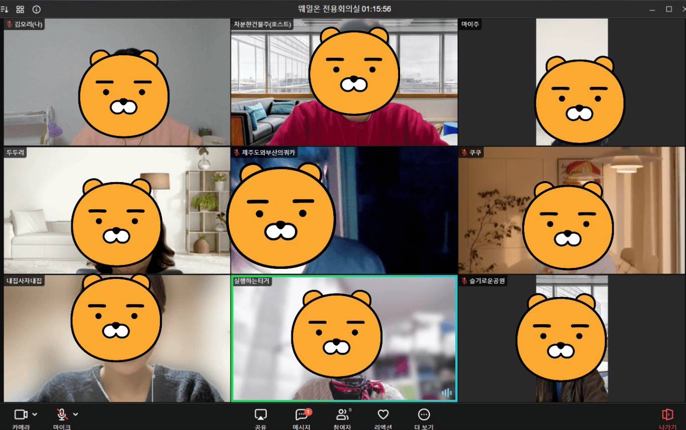Image resolution: width=686 pixels, height=430 pixels.
Task: Select the 두두리 video tile
Action: click(x=117, y=210)
